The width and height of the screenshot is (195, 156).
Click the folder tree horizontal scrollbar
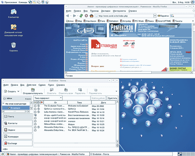click(15, 111)
